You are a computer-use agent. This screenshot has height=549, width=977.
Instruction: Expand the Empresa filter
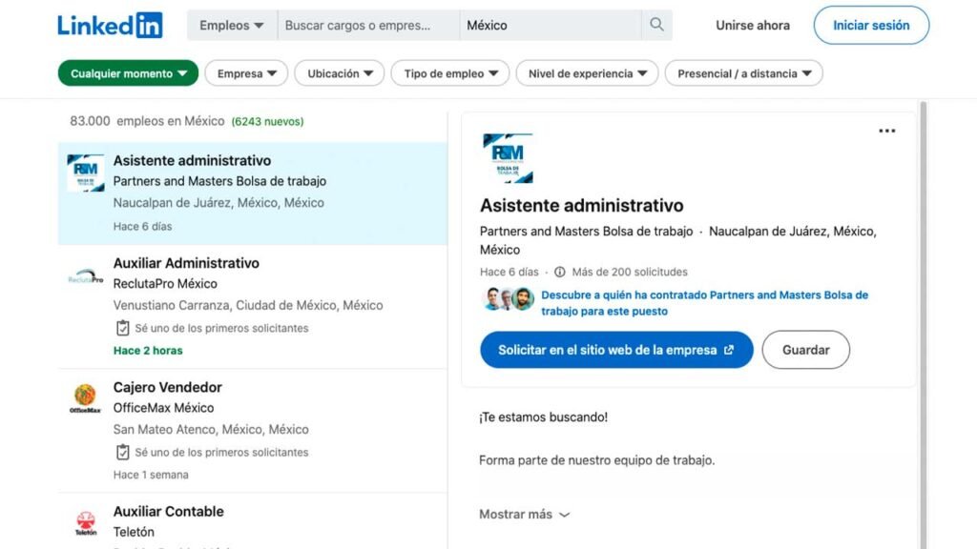pos(247,73)
